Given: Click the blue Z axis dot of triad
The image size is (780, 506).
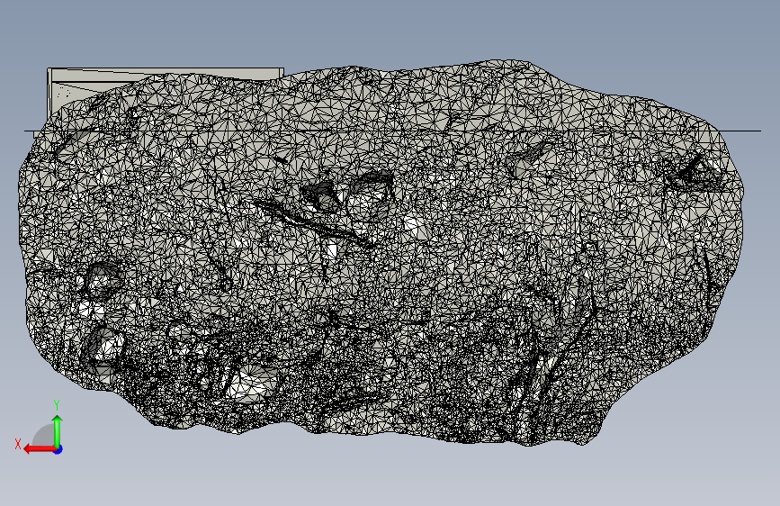Looking at the screenshot, I should click(58, 449).
